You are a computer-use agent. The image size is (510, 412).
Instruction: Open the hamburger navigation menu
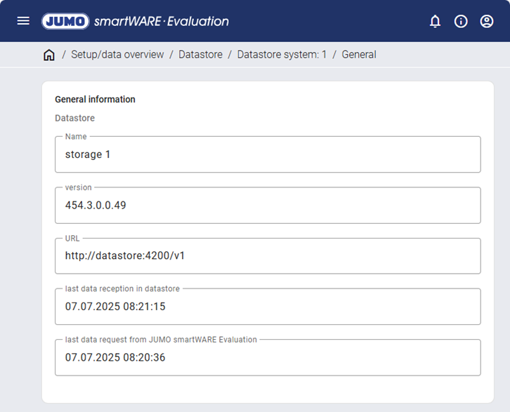(23, 21)
